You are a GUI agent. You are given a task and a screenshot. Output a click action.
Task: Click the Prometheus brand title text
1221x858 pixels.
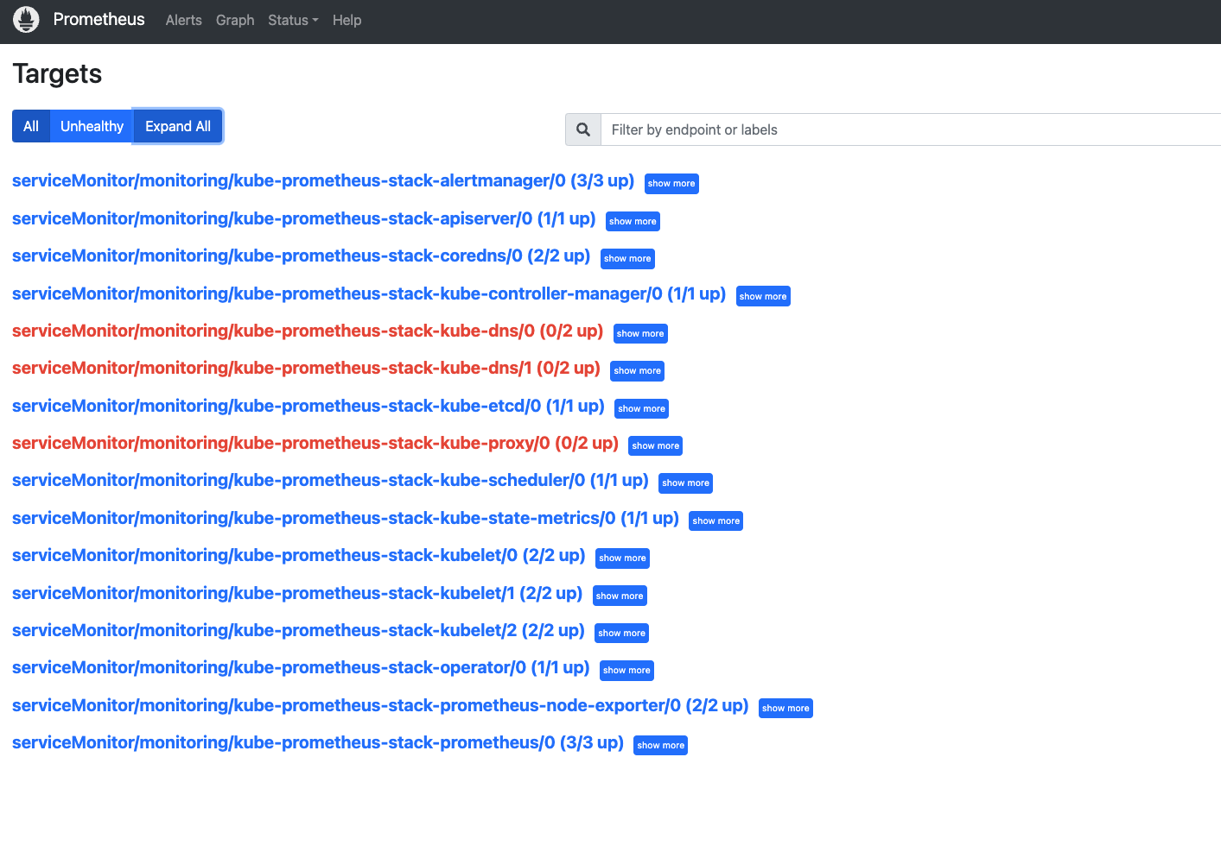99,20
